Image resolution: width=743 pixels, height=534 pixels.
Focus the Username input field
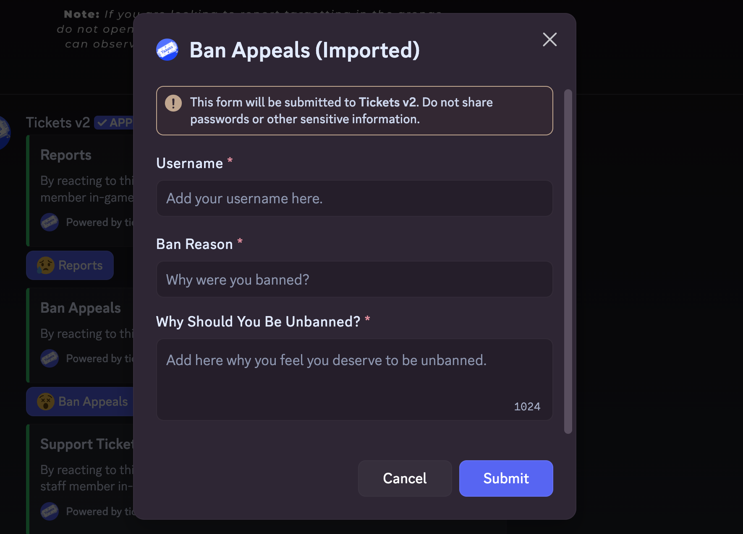pyautogui.click(x=354, y=198)
